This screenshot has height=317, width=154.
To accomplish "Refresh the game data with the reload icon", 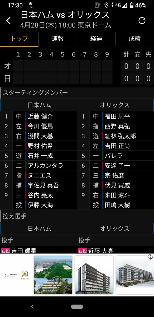I will [x=142, y=21].
